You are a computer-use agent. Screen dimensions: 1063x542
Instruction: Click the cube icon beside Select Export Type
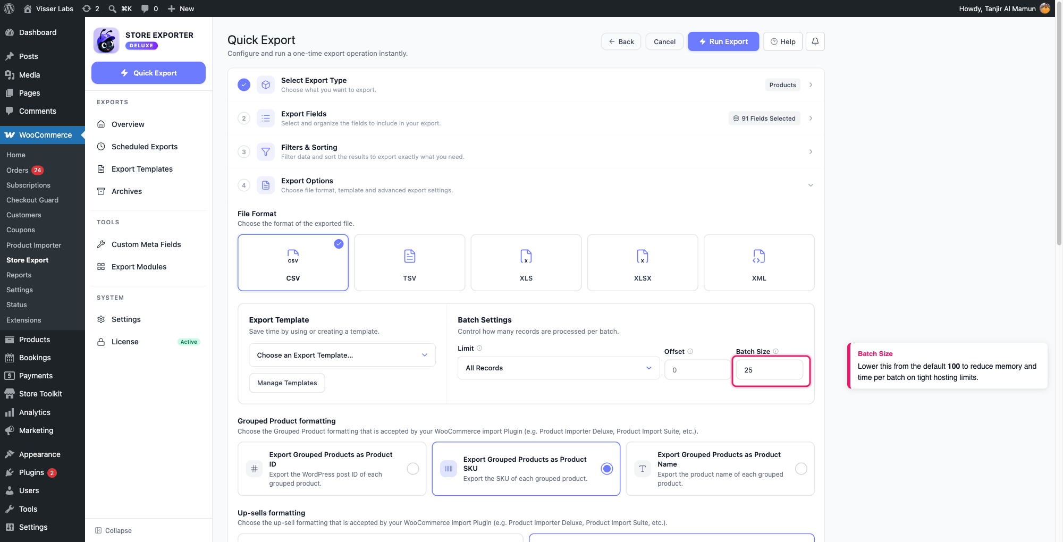click(x=266, y=84)
